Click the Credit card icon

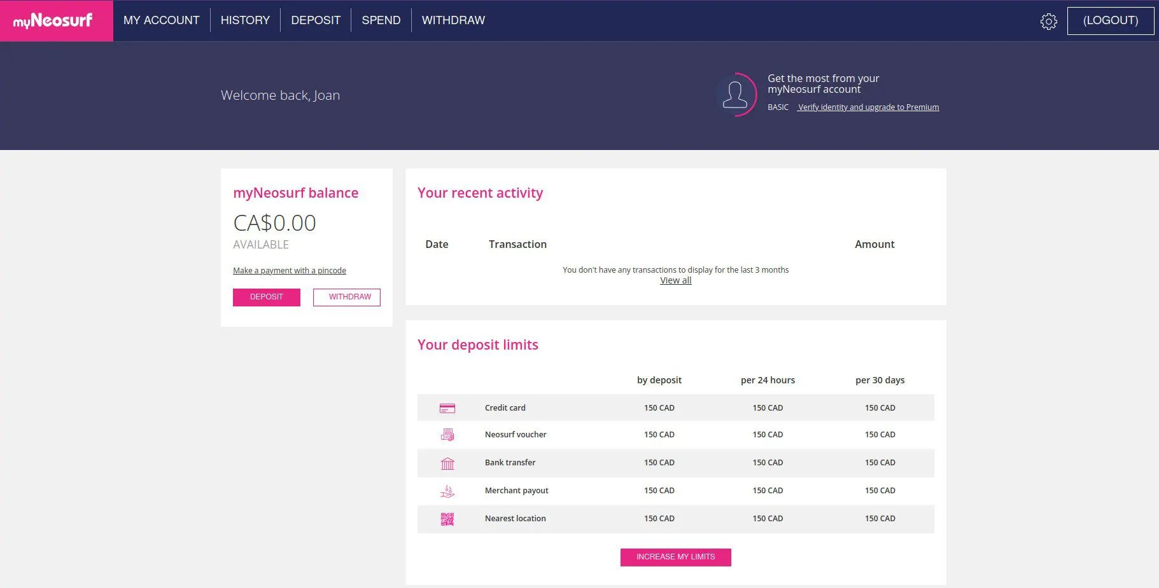click(447, 408)
